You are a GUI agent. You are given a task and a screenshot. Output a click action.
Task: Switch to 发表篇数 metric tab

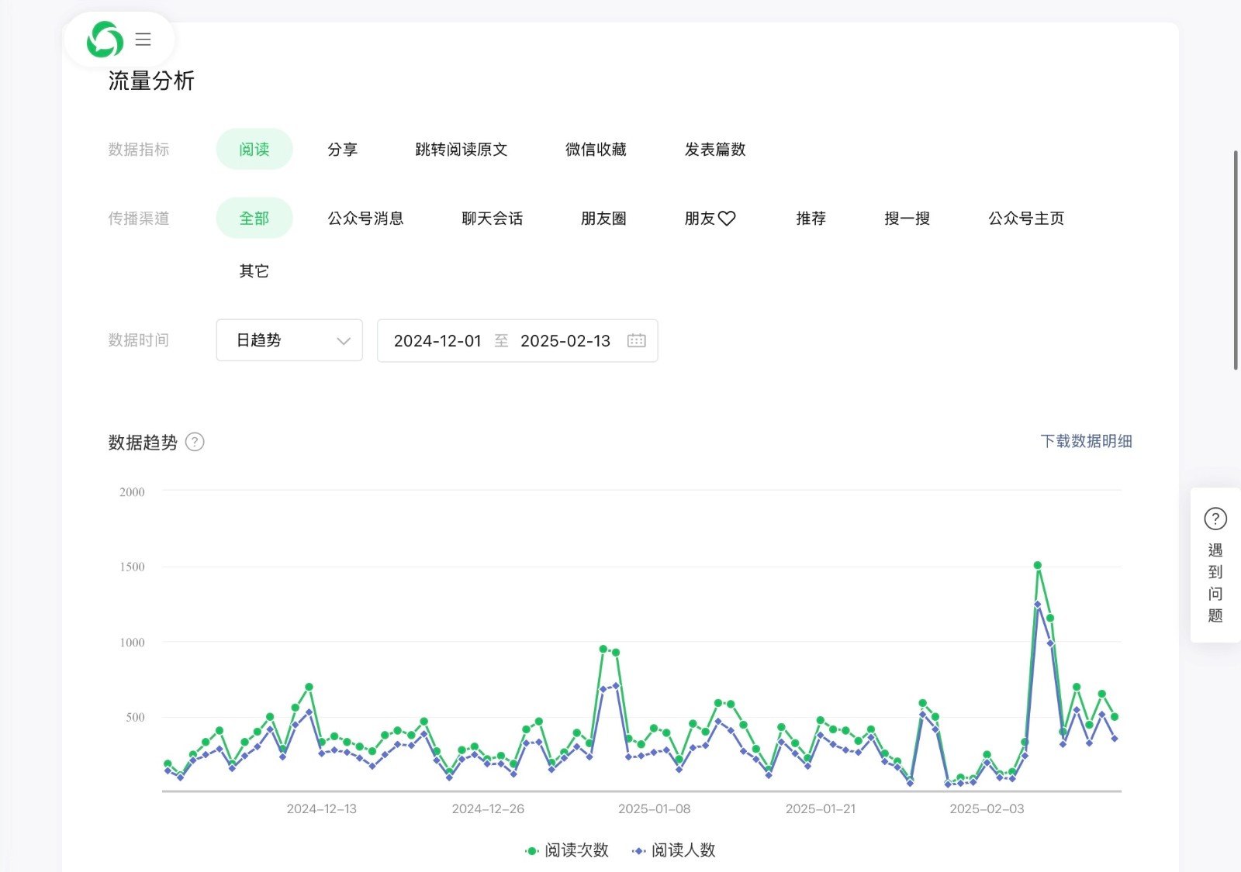click(714, 150)
